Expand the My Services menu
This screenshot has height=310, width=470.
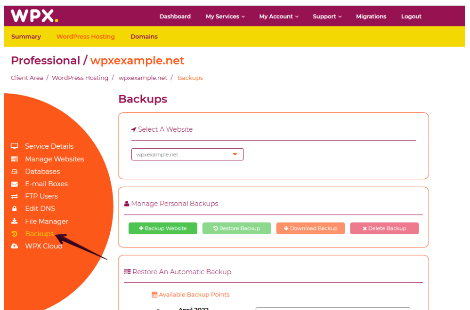[x=225, y=16]
